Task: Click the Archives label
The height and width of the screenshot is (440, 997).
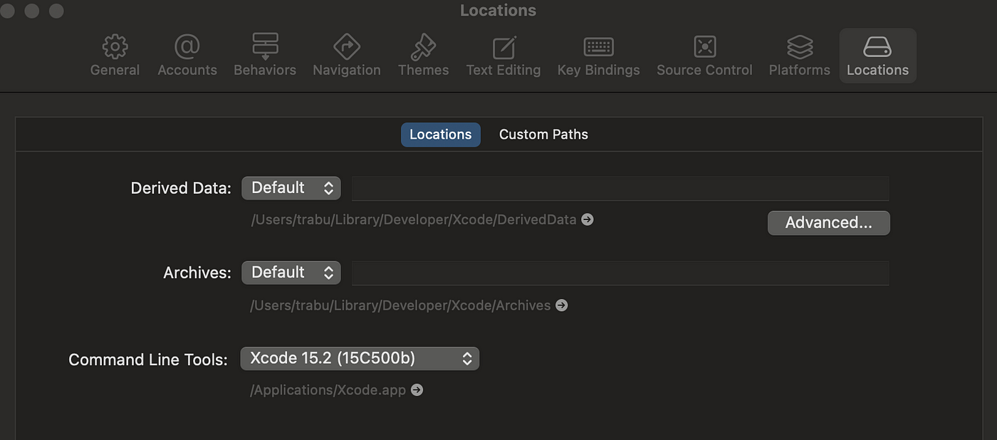Action: click(x=197, y=273)
